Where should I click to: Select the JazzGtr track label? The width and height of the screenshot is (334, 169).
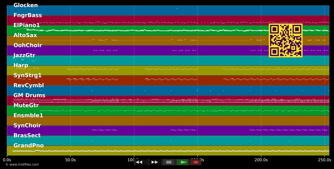coord(24,55)
